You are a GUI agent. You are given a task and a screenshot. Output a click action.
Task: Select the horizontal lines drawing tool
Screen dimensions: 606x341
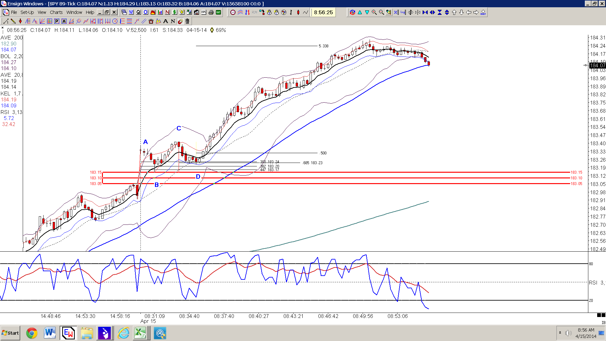129,21
